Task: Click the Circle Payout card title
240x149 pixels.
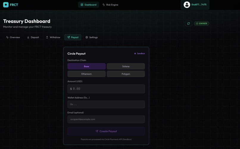Action: (x=77, y=54)
